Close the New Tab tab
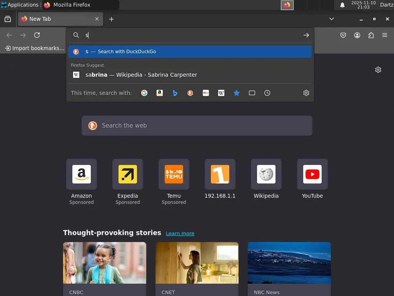The height and width of the screenshot is (296, 394). click(x=97, y=19)
